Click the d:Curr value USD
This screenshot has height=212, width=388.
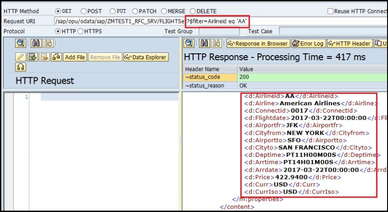(x=281, y=185)
